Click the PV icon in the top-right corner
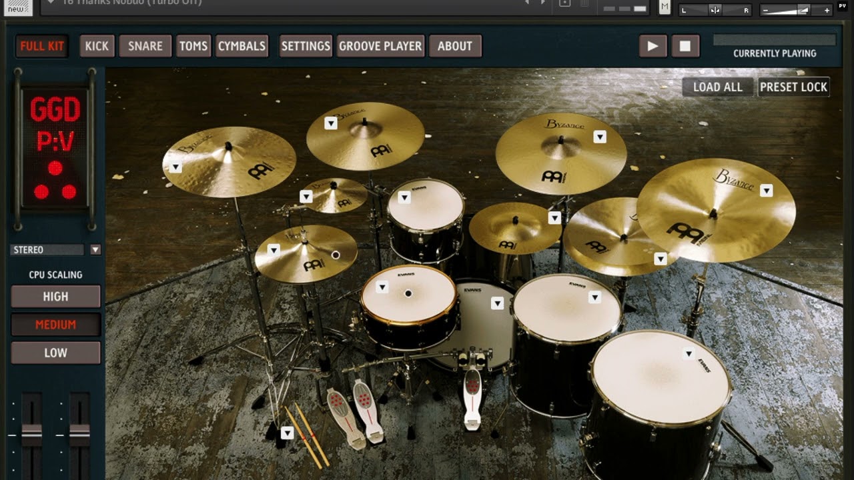Viewport: 854px width, 480px height. pyautogui.click(x=841, y=6)
